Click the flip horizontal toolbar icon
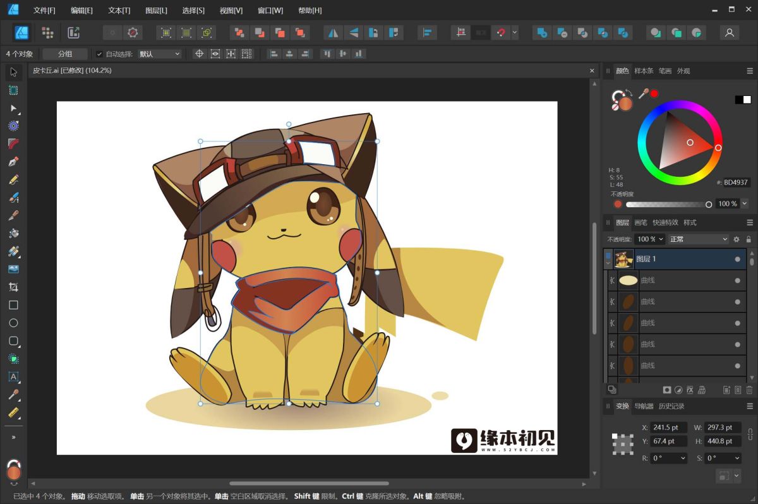 [x=332, y=32]
